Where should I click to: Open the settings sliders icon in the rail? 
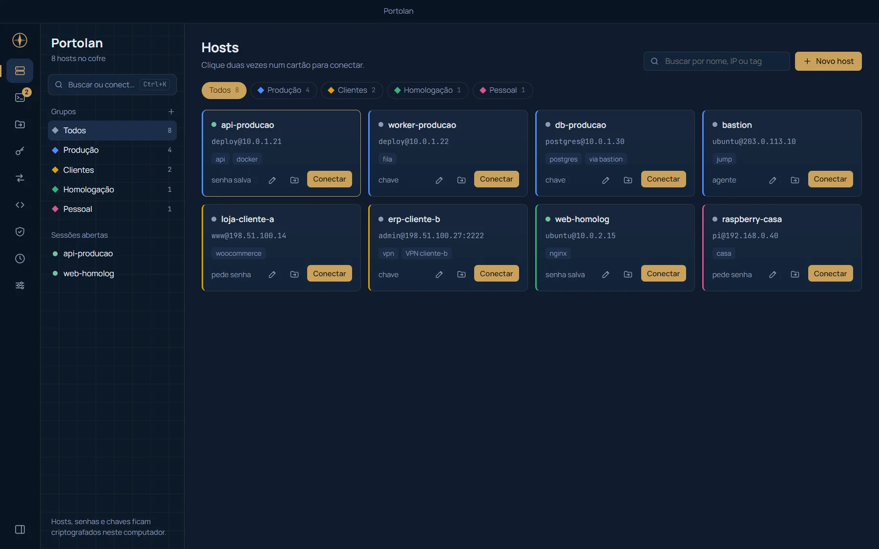pyautogui.click(x=20, y=285)
